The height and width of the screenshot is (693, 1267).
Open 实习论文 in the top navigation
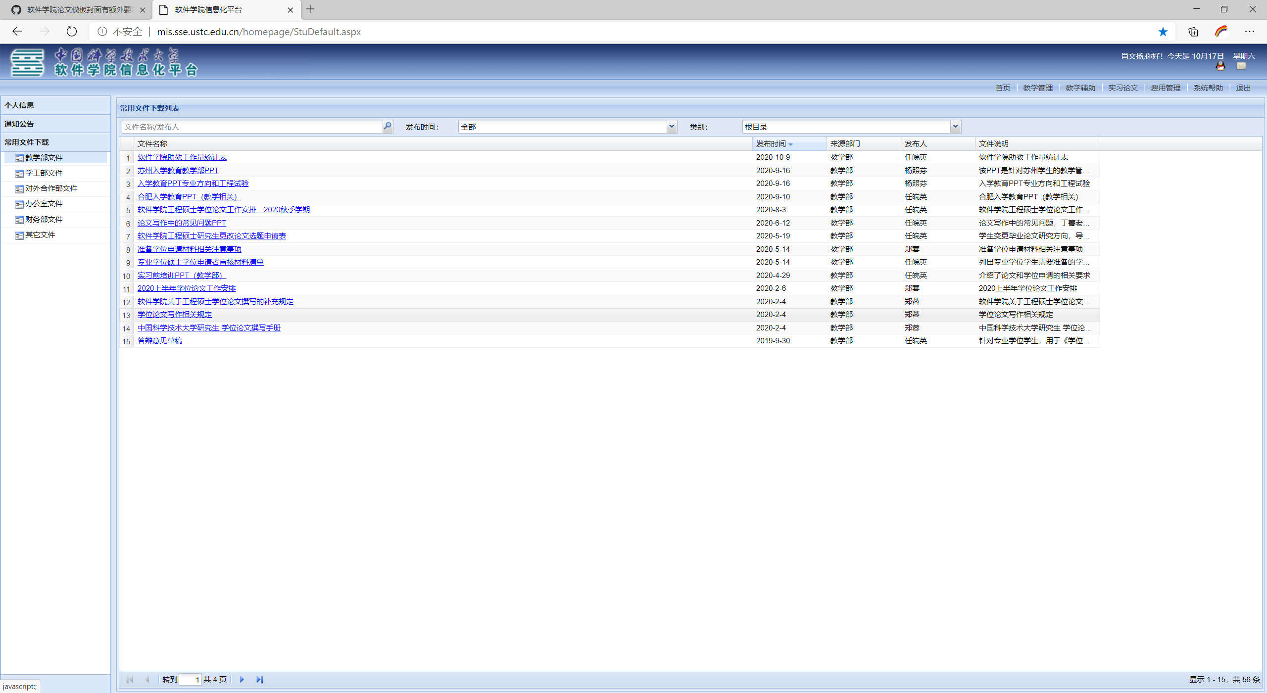(1122, 88)
